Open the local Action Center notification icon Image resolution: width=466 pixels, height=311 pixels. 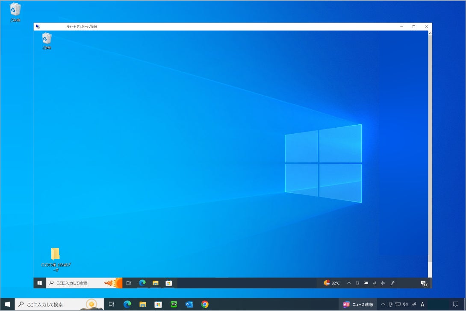tap(456, 305)
